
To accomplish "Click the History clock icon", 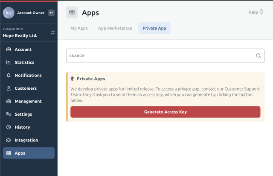I will coord(9,127).
